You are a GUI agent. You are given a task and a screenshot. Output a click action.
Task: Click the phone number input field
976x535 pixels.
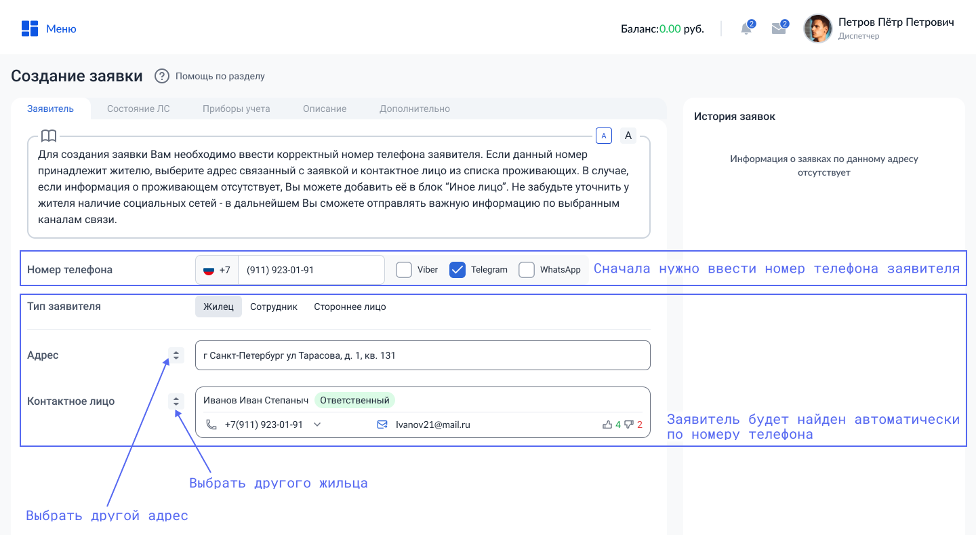pos(311,270)
